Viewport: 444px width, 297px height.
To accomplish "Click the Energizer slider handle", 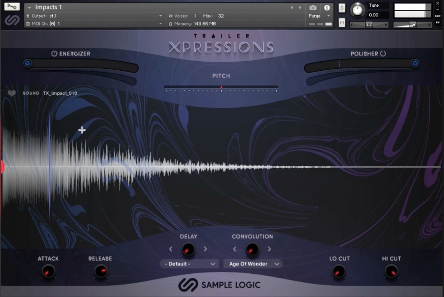I will [x=27, y=63].
